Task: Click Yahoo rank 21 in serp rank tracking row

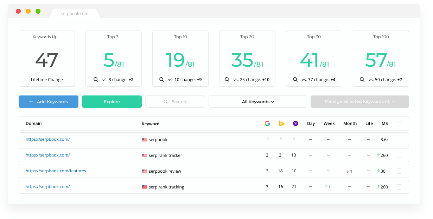Action: (x=294, y=187)
